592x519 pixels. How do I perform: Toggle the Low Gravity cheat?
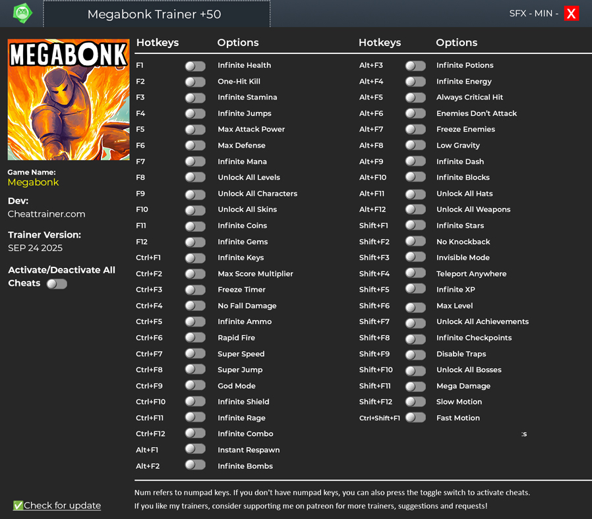415,146
